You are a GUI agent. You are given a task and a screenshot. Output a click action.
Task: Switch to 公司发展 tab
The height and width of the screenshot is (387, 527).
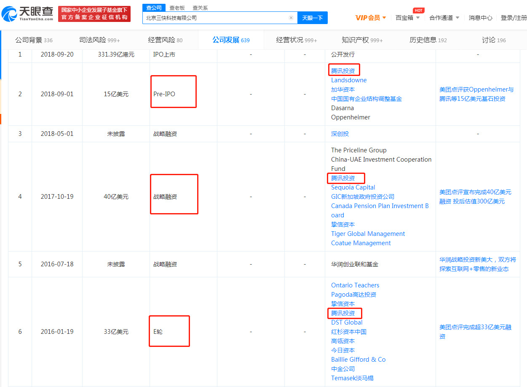pos(231,40)
